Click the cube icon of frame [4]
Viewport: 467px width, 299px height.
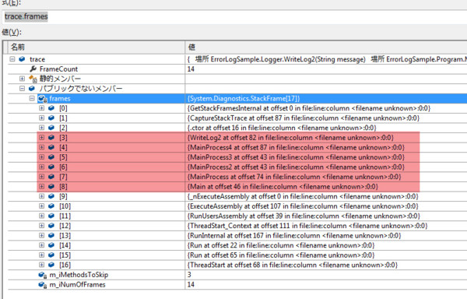click(51, 147)
